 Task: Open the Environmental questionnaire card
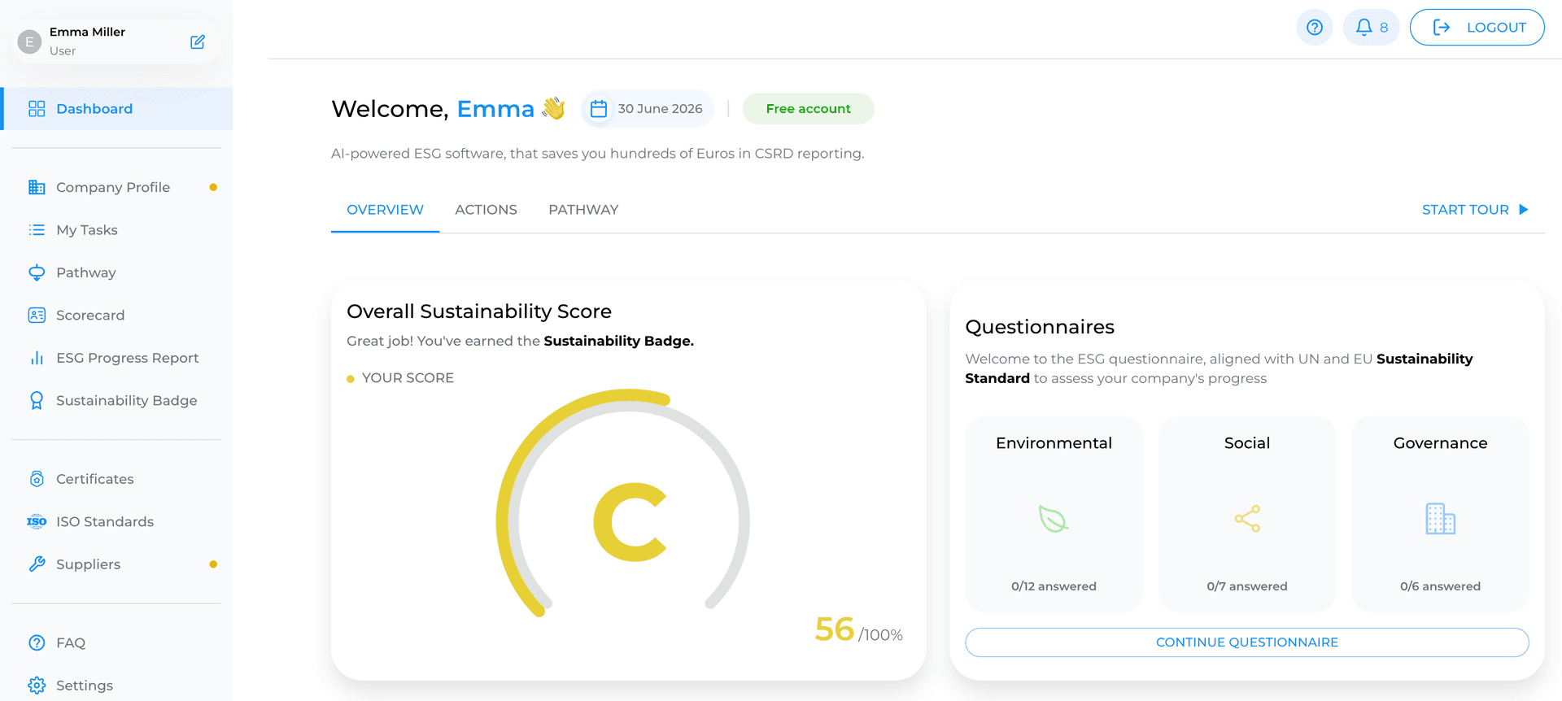pos(1054,514)
